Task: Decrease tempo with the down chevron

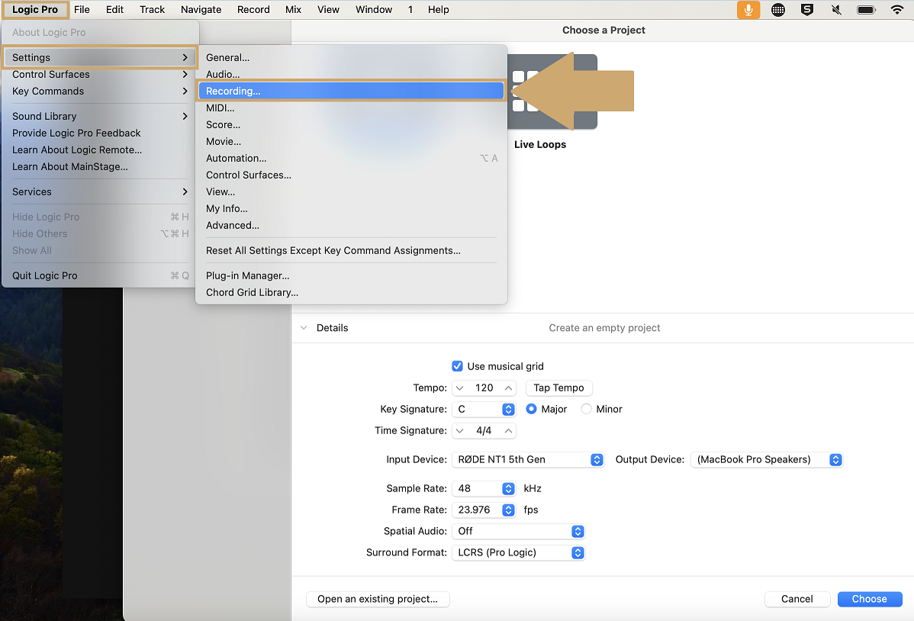Action: (460, 388)
